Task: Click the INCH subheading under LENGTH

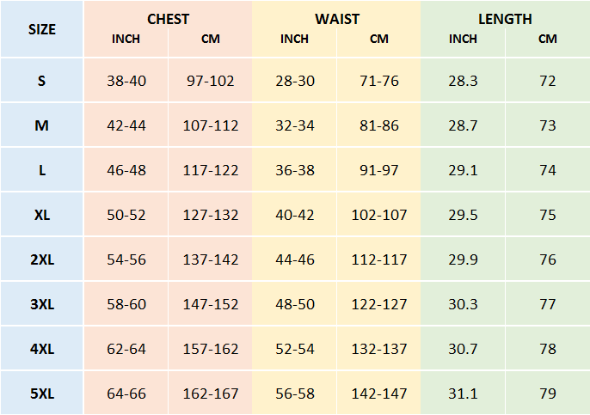Action: (x=463, y=39)
